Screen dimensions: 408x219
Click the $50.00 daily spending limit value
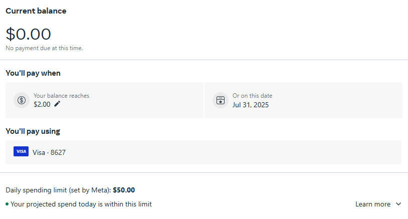pyautogui.click(x=124, y=190)
